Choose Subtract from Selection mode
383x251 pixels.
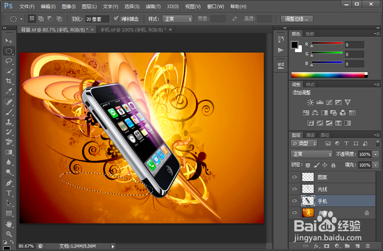click(50, 18)
